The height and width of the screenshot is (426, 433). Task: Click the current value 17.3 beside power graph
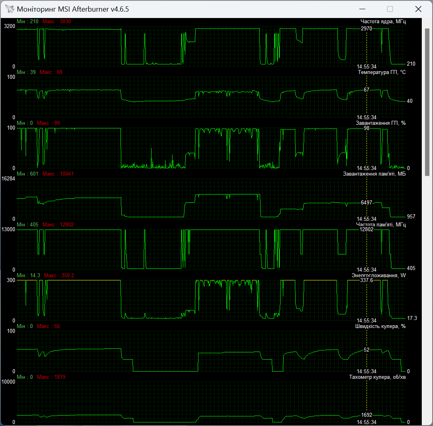tap(412, 318)
